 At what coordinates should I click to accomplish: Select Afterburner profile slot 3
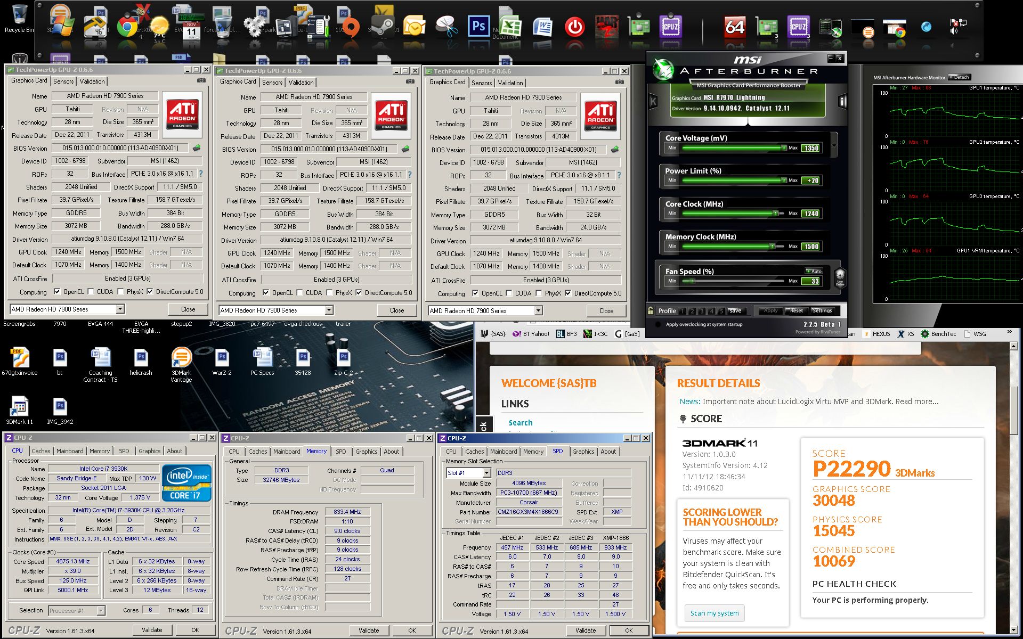tap(702, 310)
